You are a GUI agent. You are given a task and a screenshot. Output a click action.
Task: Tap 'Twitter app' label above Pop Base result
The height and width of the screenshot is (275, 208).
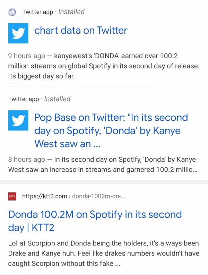tap(24, 99)
